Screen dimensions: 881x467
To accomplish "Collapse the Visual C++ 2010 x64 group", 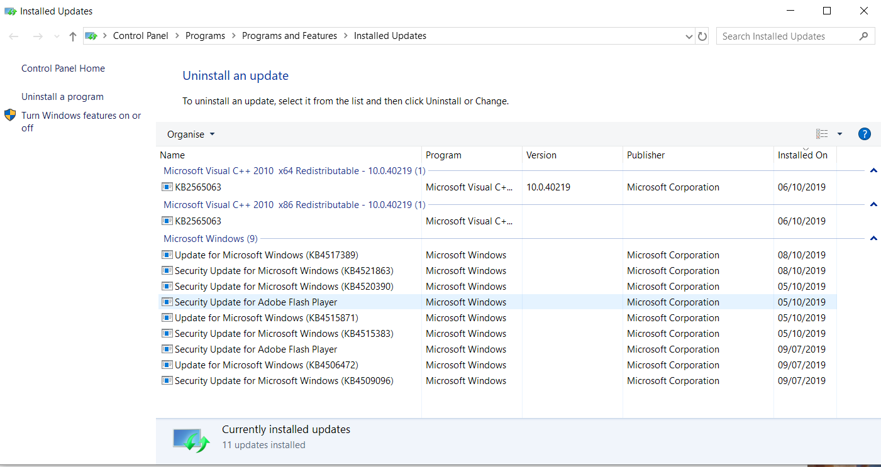I will [x=873, y=170].
